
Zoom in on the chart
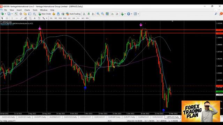tap(98, 14)
